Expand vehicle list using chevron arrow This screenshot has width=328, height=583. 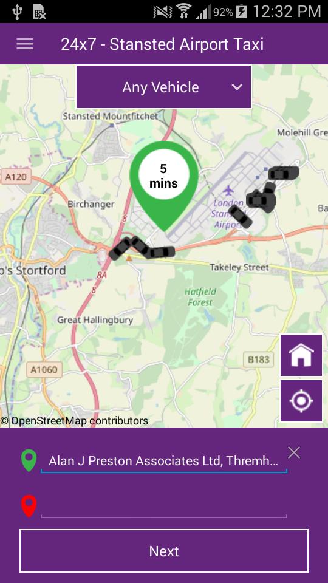237,87
